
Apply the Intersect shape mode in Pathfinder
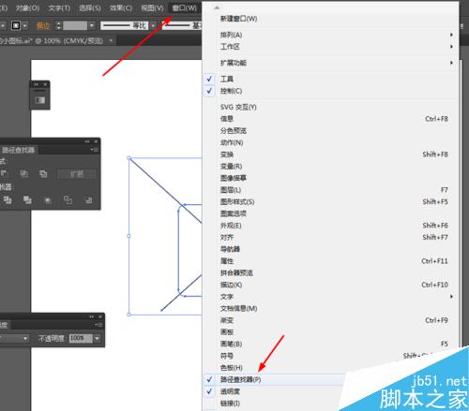pyautogui.click(x=24, y=174)
